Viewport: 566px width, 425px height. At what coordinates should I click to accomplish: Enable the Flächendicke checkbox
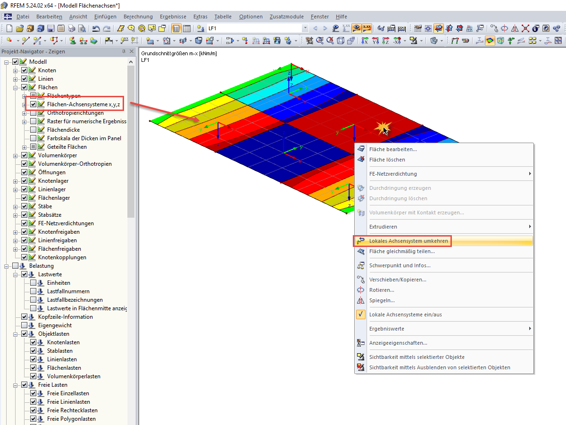coord(33,130)
